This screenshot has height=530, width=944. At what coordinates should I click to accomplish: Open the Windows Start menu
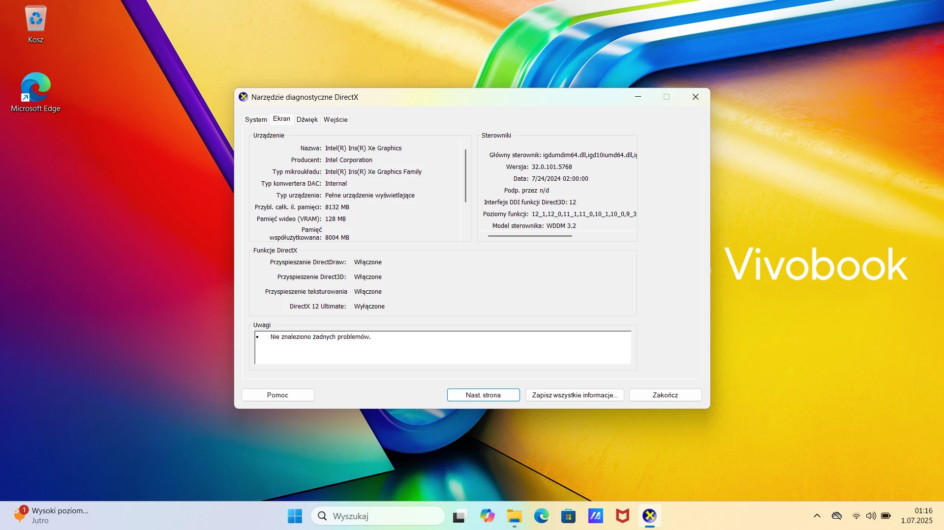[x=295, y=516]
